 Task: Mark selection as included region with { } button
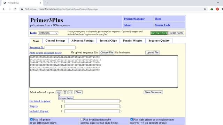(x=70, y=92)
